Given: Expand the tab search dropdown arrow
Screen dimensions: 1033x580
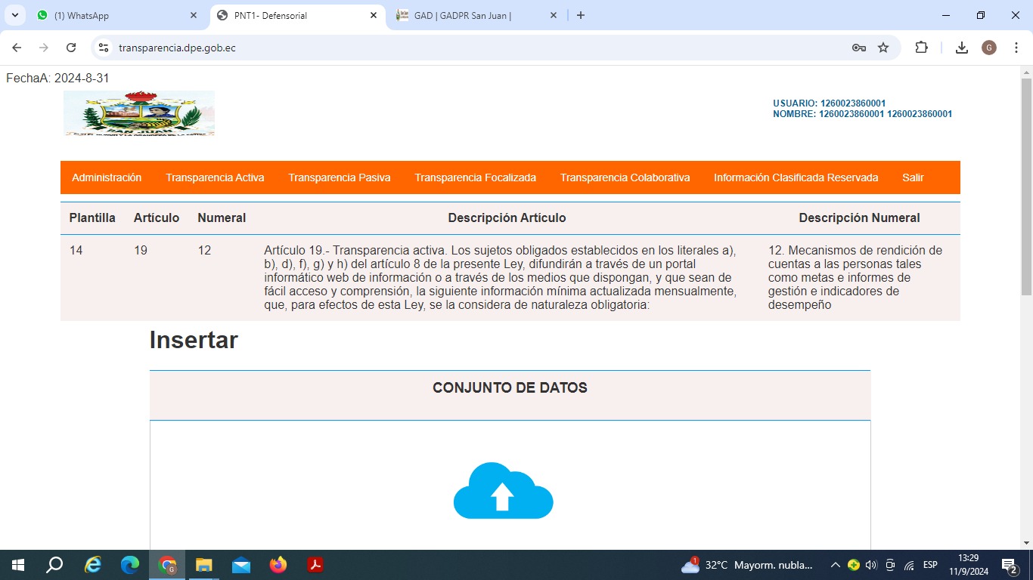Looking at the screenshot, I should click(14, 15).
